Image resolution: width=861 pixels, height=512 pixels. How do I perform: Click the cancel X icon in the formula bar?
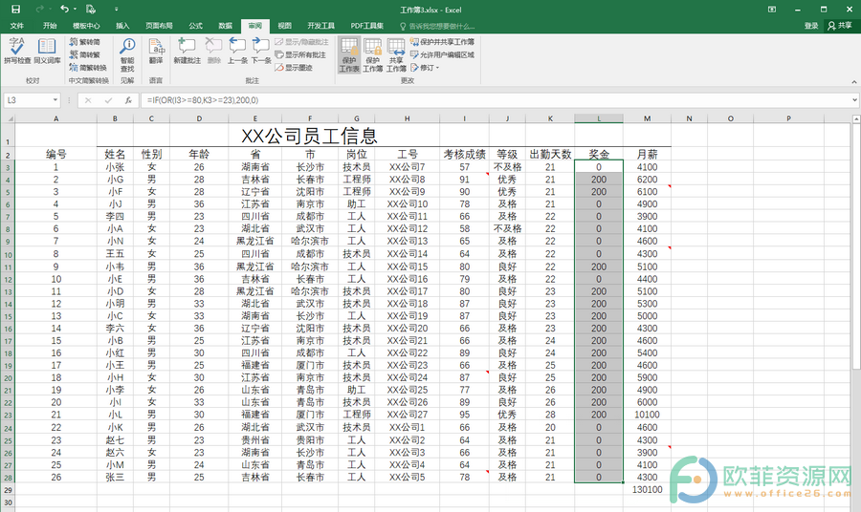pos(88,100)
